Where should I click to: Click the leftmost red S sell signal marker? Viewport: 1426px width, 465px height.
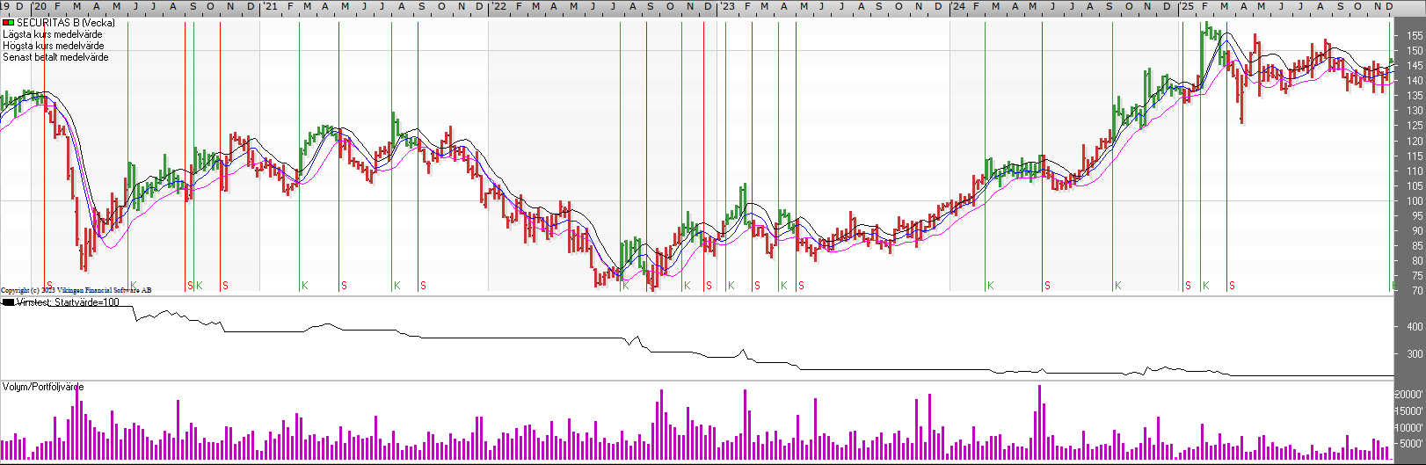(49, 286)
